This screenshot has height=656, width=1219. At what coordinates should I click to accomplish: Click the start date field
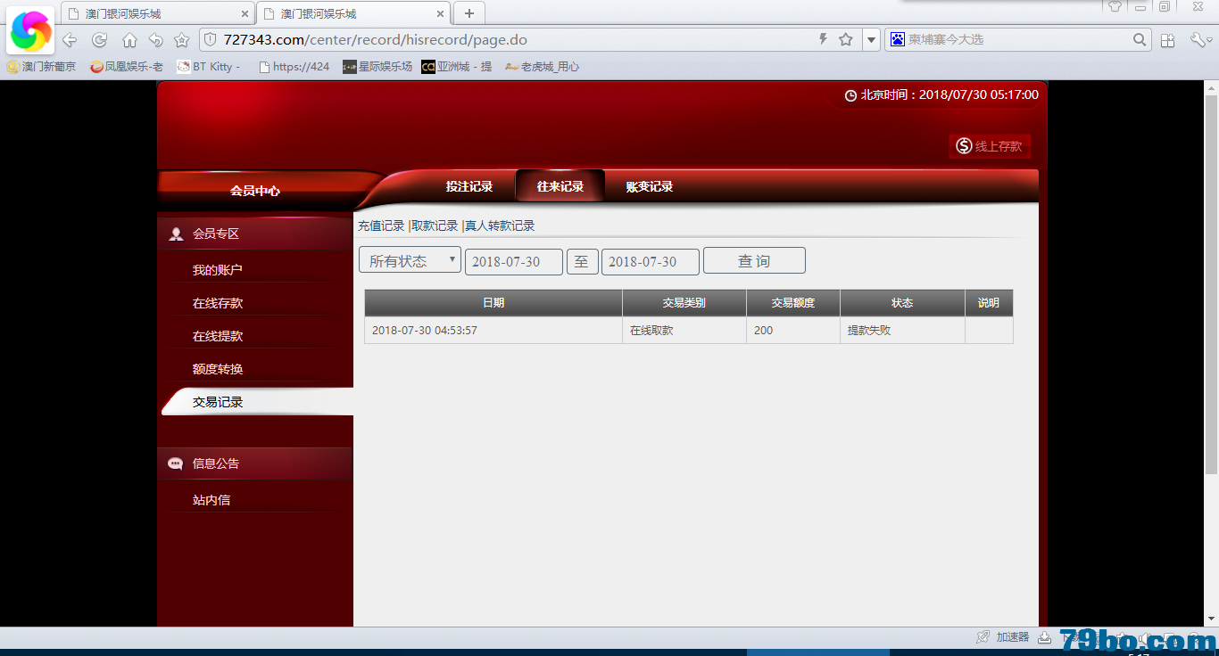pos(513,261)
